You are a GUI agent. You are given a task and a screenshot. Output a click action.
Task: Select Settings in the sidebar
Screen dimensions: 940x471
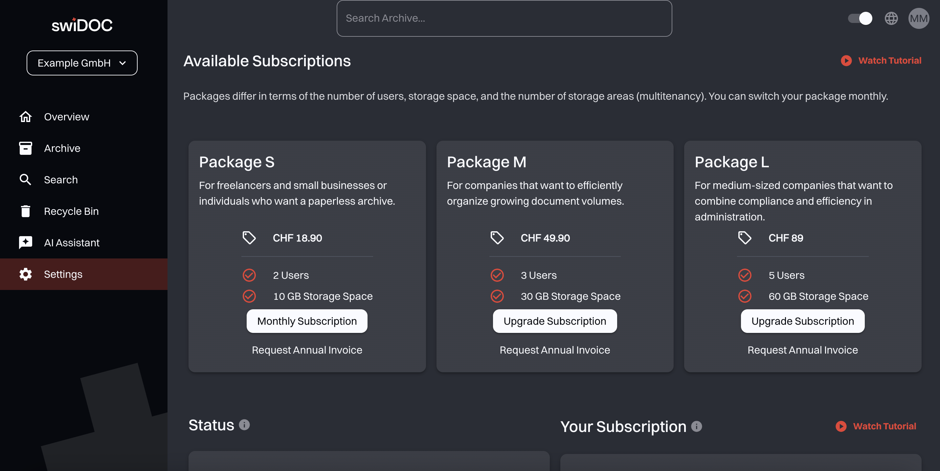63,274
